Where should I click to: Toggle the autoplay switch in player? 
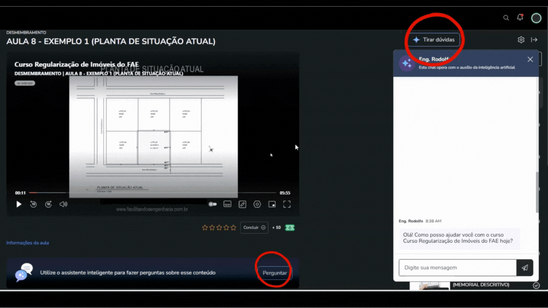point(213,204)
